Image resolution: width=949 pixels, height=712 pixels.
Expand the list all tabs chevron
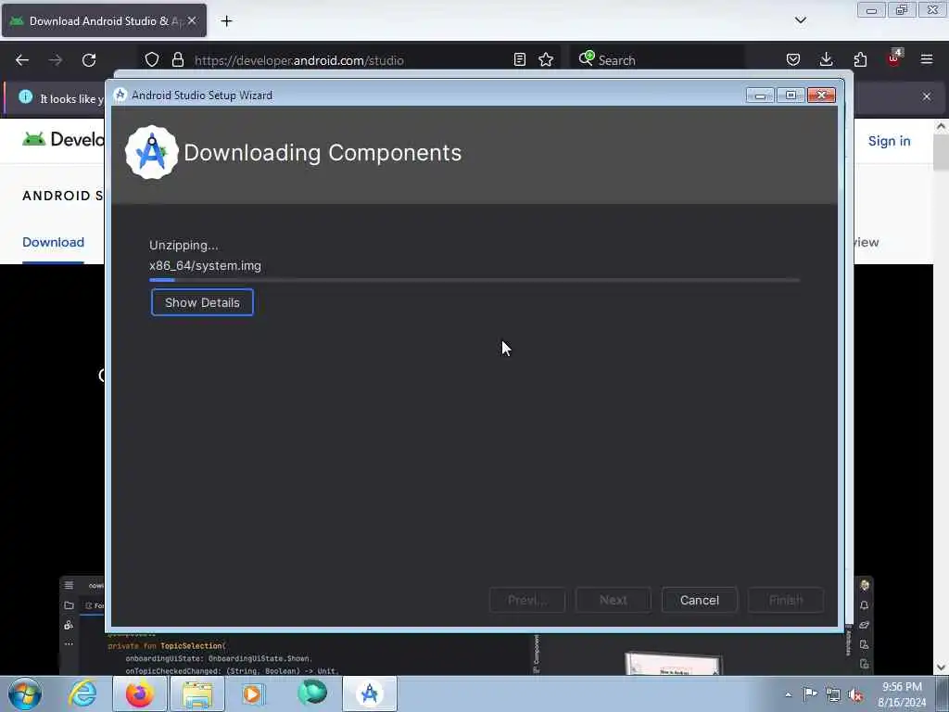[x=800, y=20]
